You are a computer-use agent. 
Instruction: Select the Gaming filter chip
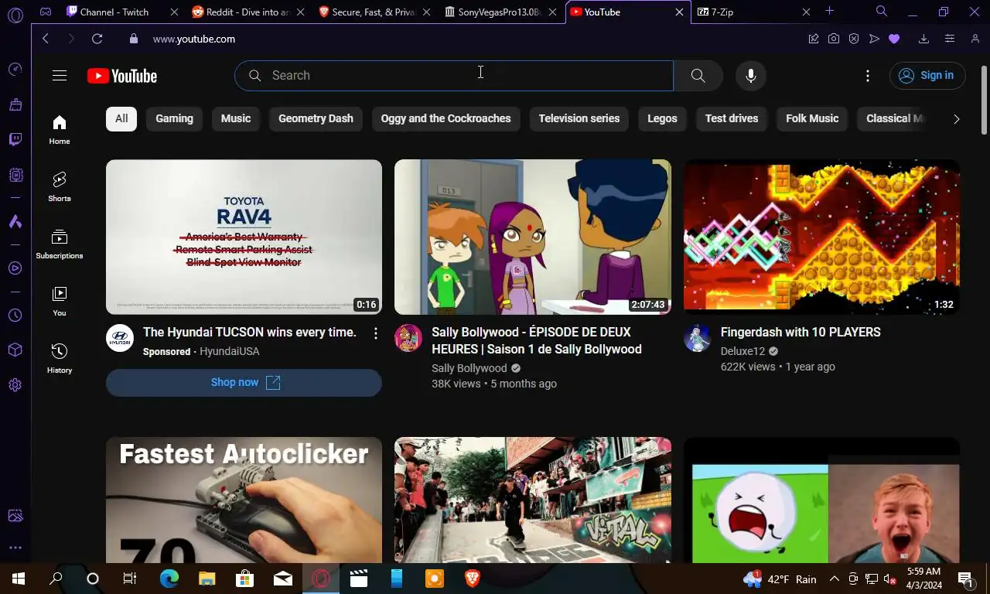click(174, 118)
